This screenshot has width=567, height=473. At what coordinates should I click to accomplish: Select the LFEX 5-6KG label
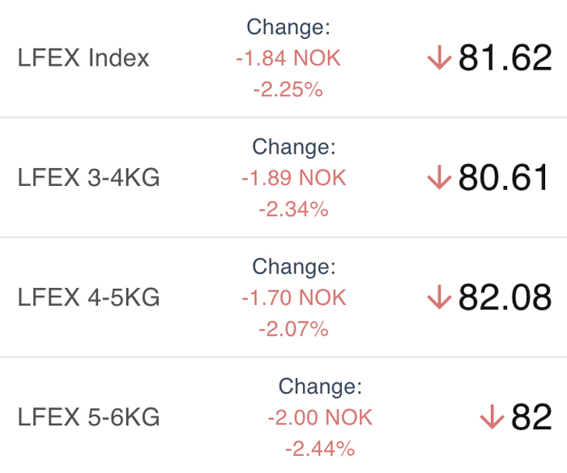coord(88,417)
